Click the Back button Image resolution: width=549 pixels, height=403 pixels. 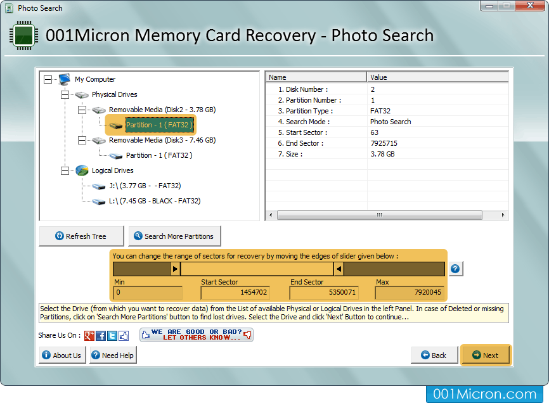pyautogui.click(x=434, y=355)
